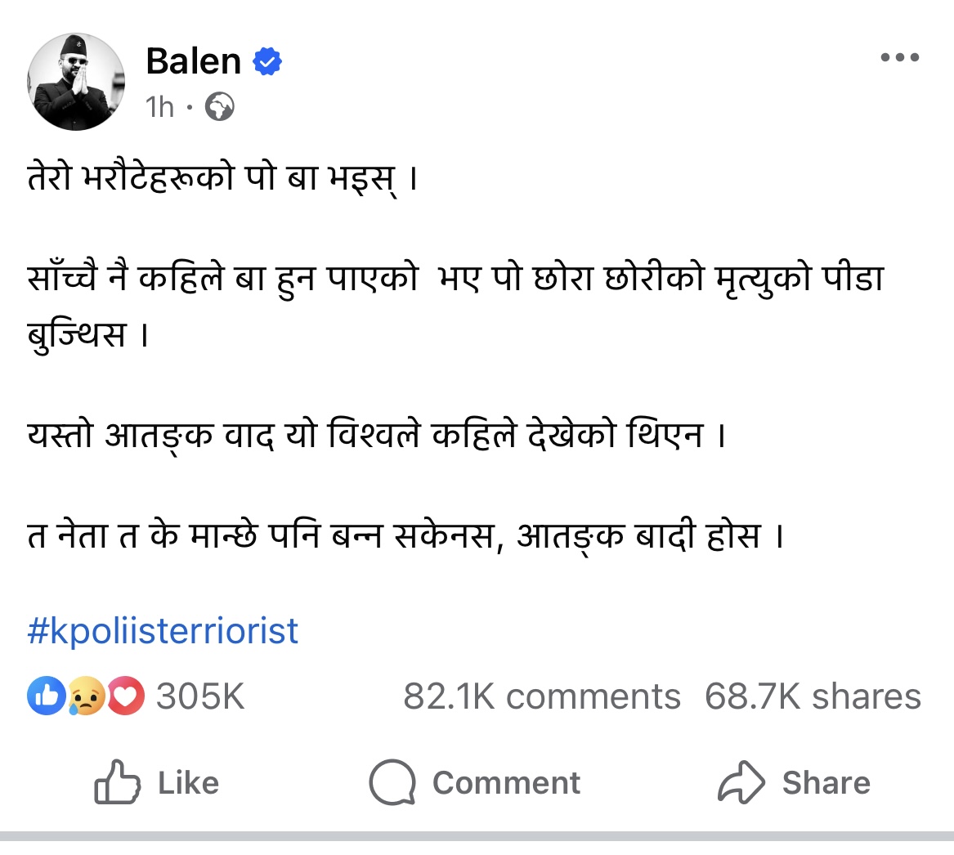Screen dimensions: 954x855
Task: Tap the Share arrow button
Action: 793,782
